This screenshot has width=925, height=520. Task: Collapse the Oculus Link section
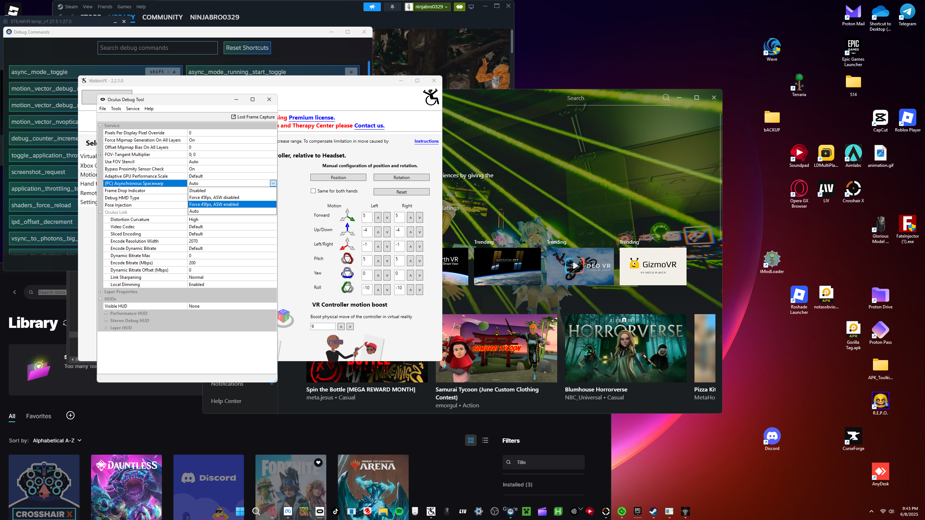tap(100, 212)
